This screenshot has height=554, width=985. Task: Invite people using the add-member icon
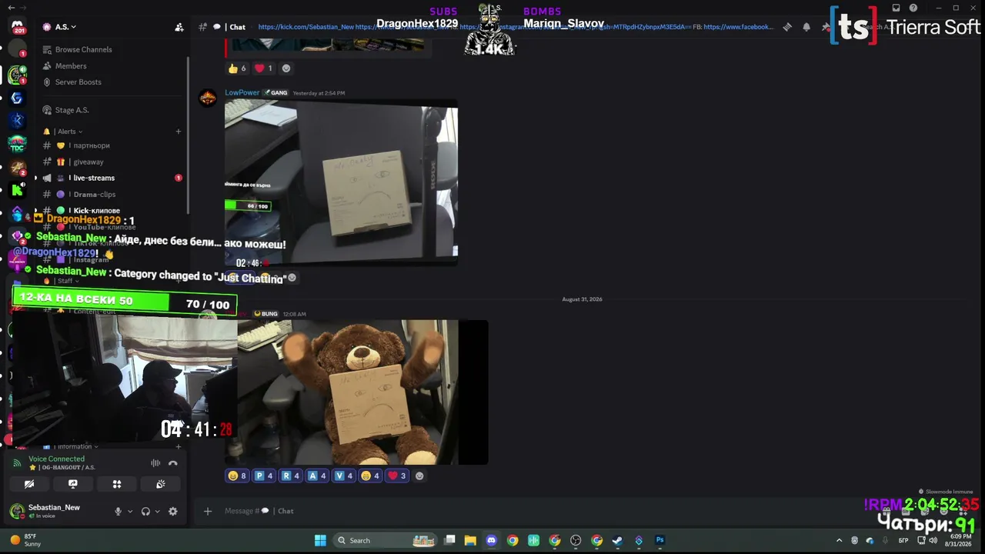(x=179, y=27)
